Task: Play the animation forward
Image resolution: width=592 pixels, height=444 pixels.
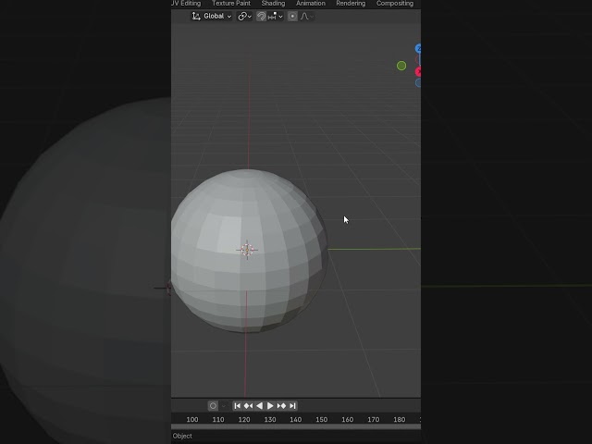Action: (270, 406)
